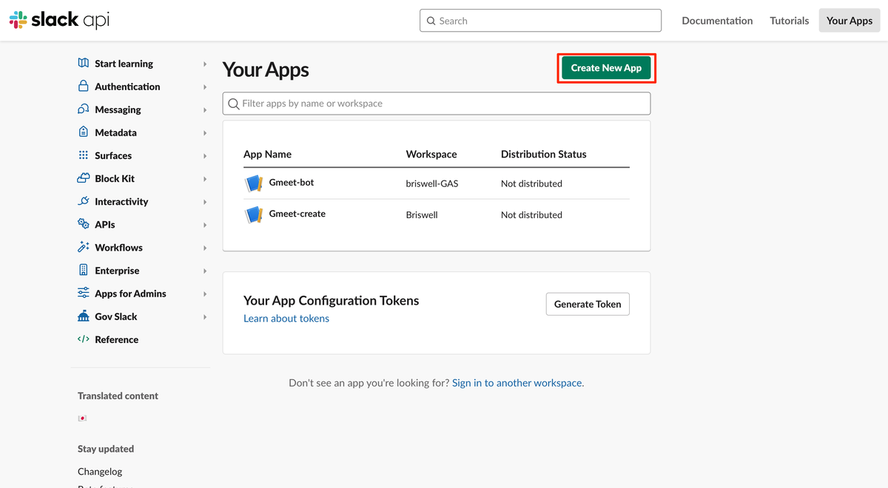Click the Surfaces grid icon

tap(83, 155)
